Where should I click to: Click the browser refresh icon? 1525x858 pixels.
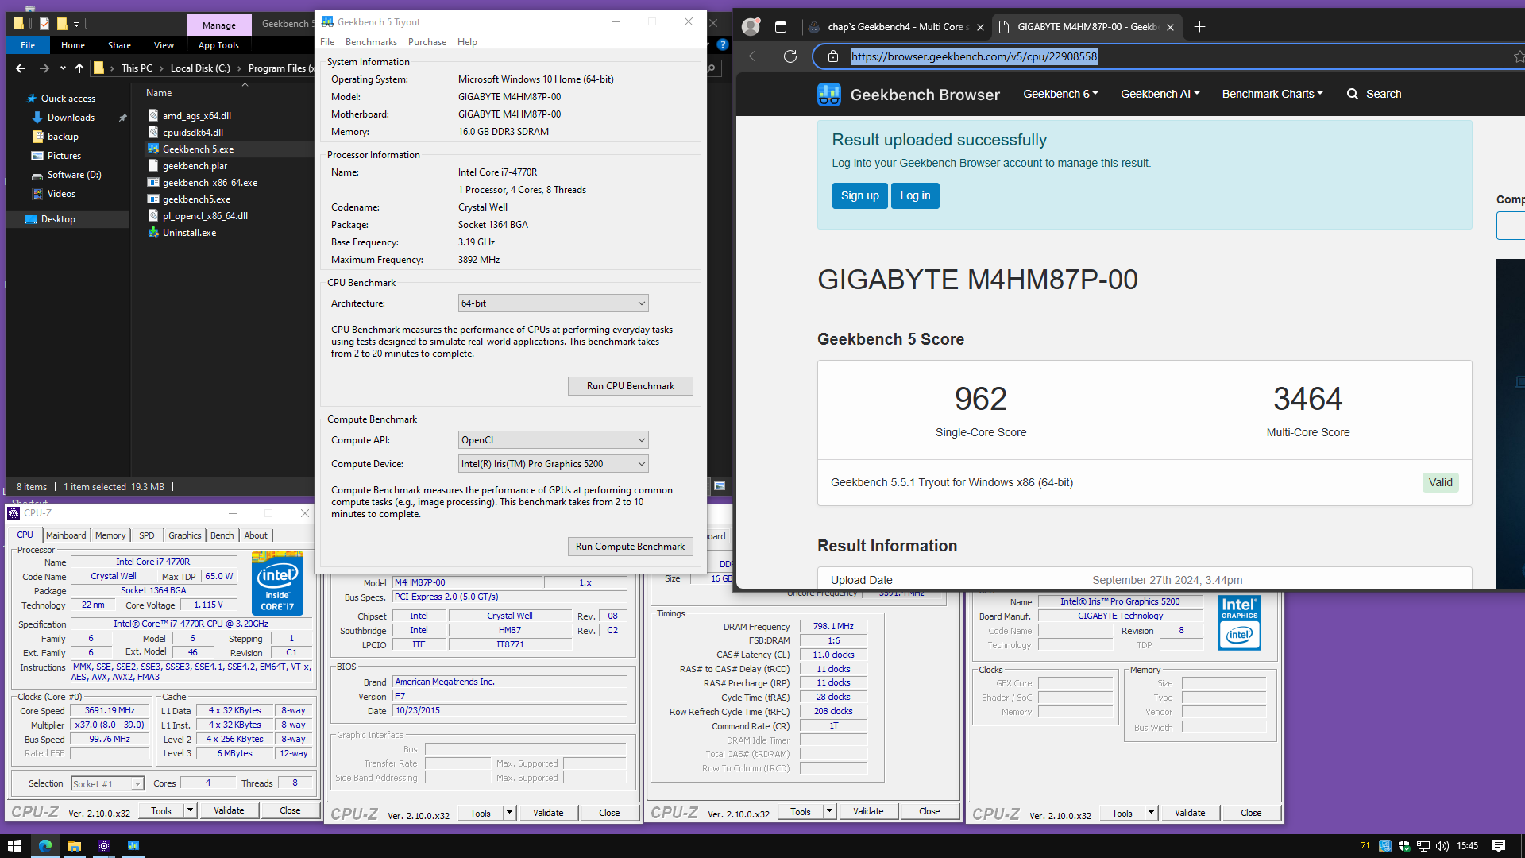(x=790, y=56)
